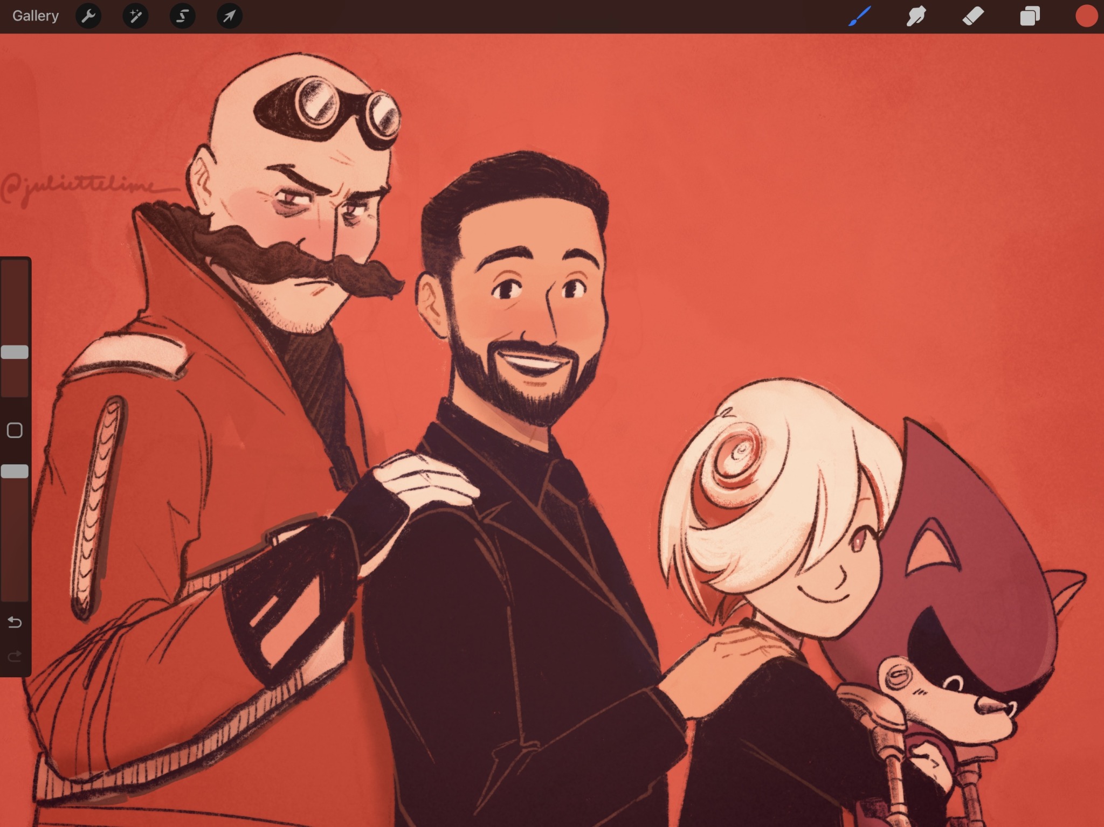The height and width of the screenshot is (827, 1104).
Task: Select the Smudge tool
Action: coord(916,16)
